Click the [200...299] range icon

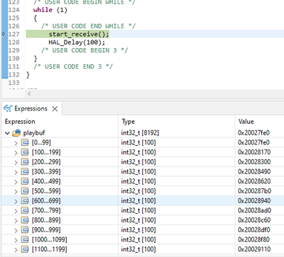tap(25, 162)
